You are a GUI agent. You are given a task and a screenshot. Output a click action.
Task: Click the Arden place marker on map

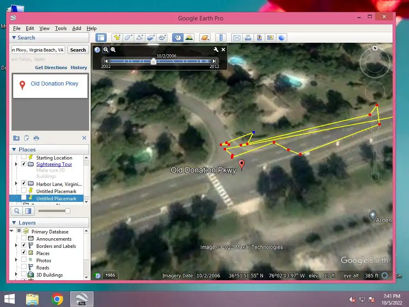coord(373,215)
